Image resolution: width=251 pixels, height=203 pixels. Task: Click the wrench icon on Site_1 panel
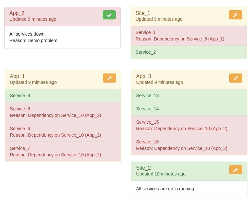click(235, 15)
